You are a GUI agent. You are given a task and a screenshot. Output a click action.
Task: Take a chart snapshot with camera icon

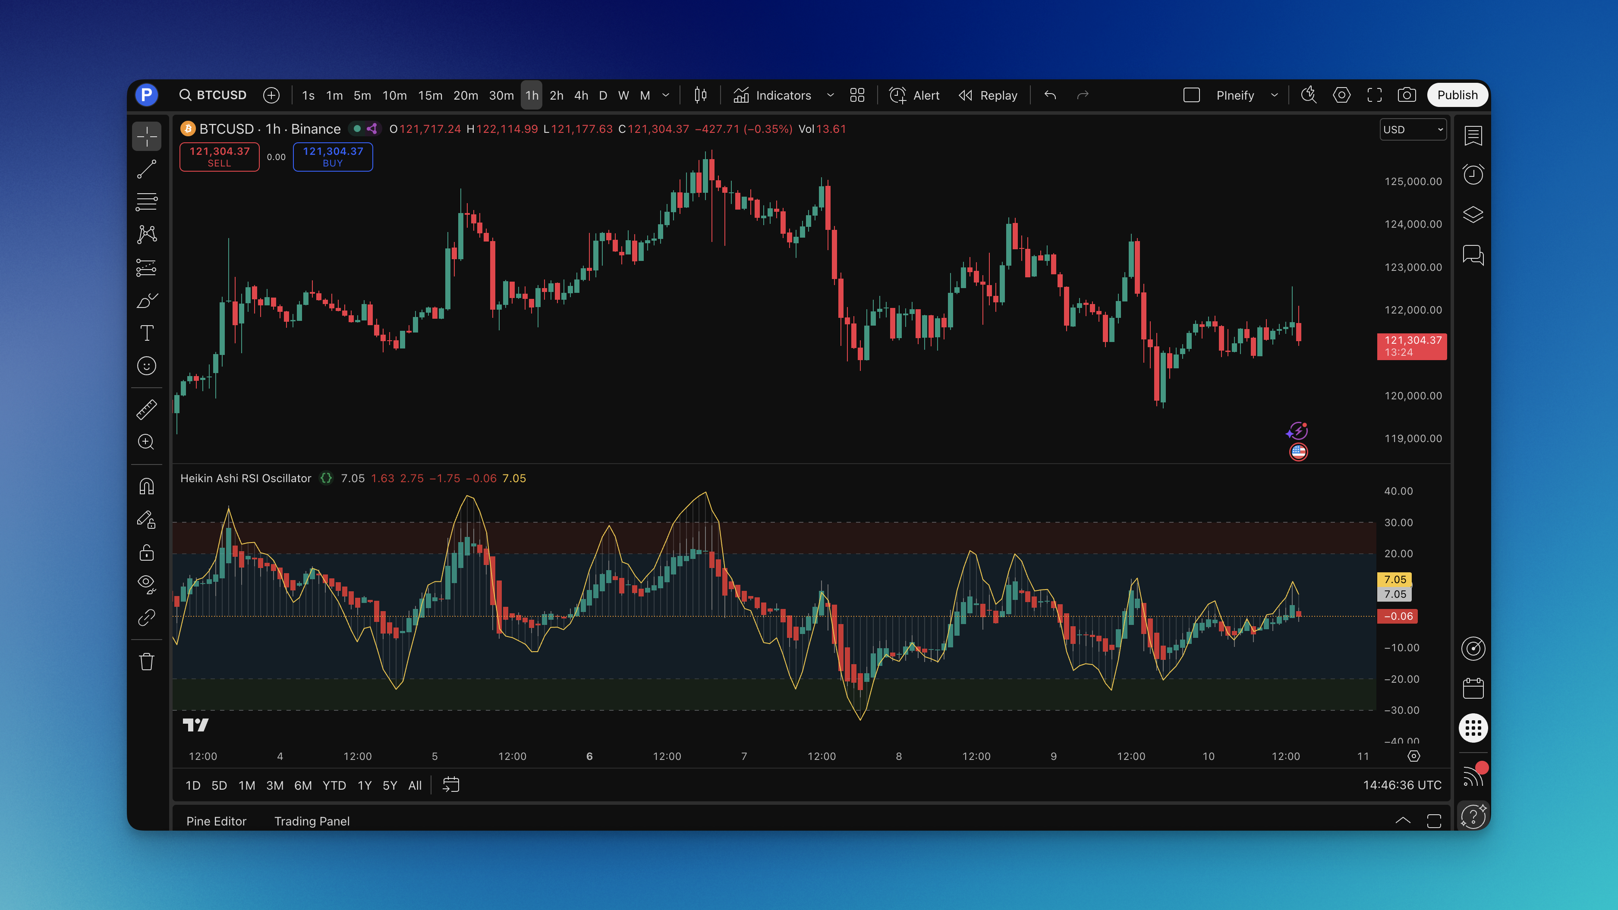click(1406, 95)
